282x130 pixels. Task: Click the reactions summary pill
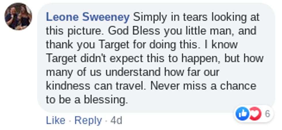click(253, 114)
